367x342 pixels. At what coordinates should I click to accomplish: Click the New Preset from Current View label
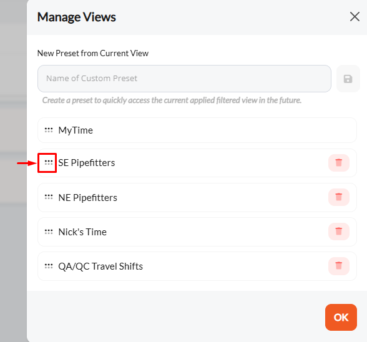(x=93, y=53)
